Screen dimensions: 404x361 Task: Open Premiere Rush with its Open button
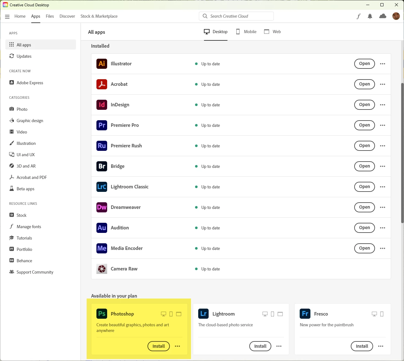pyautogui.click(x=365, y=146)
